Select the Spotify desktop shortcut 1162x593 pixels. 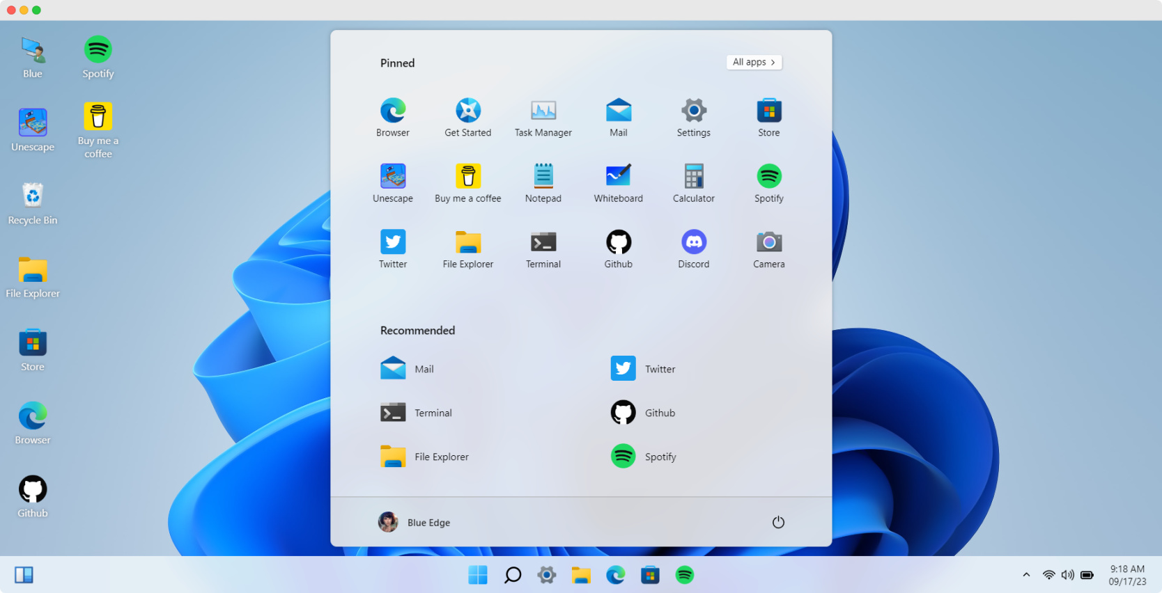98,57
